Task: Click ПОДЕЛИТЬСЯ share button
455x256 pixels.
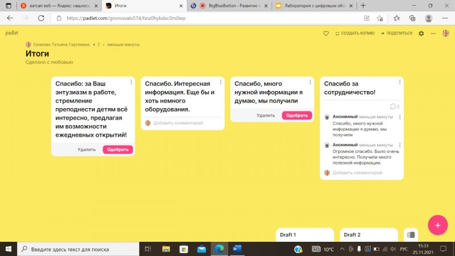Action: click(x=396, y=34)
